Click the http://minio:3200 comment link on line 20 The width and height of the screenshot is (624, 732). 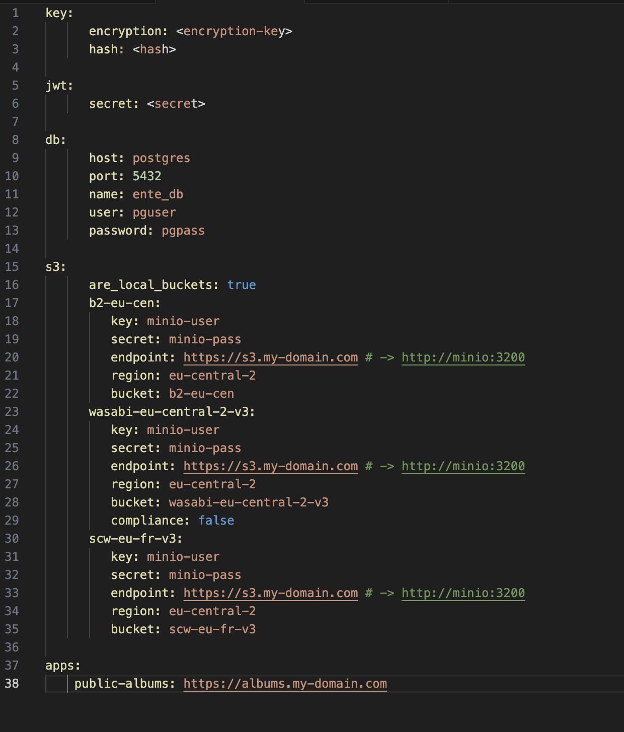pos(463,357)
